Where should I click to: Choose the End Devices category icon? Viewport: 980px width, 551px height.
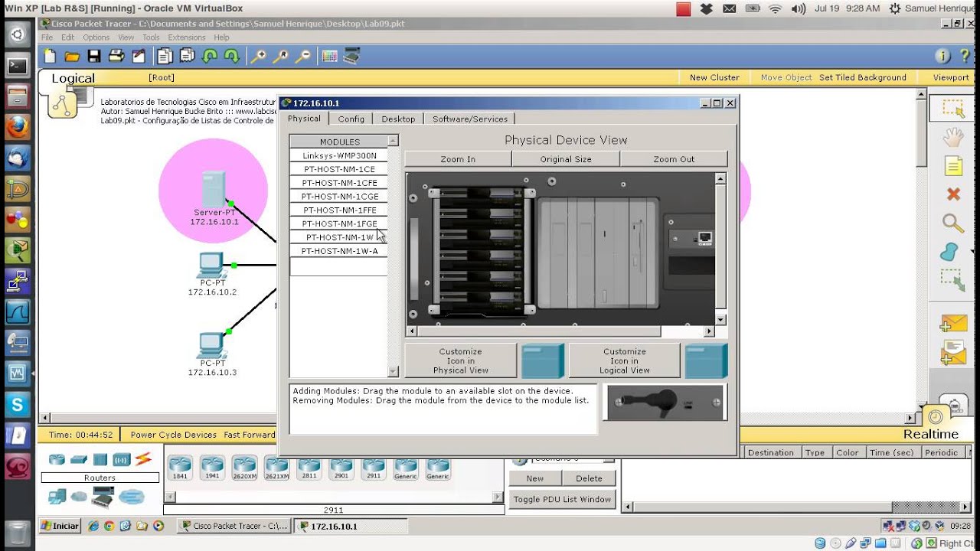(57, 497)
